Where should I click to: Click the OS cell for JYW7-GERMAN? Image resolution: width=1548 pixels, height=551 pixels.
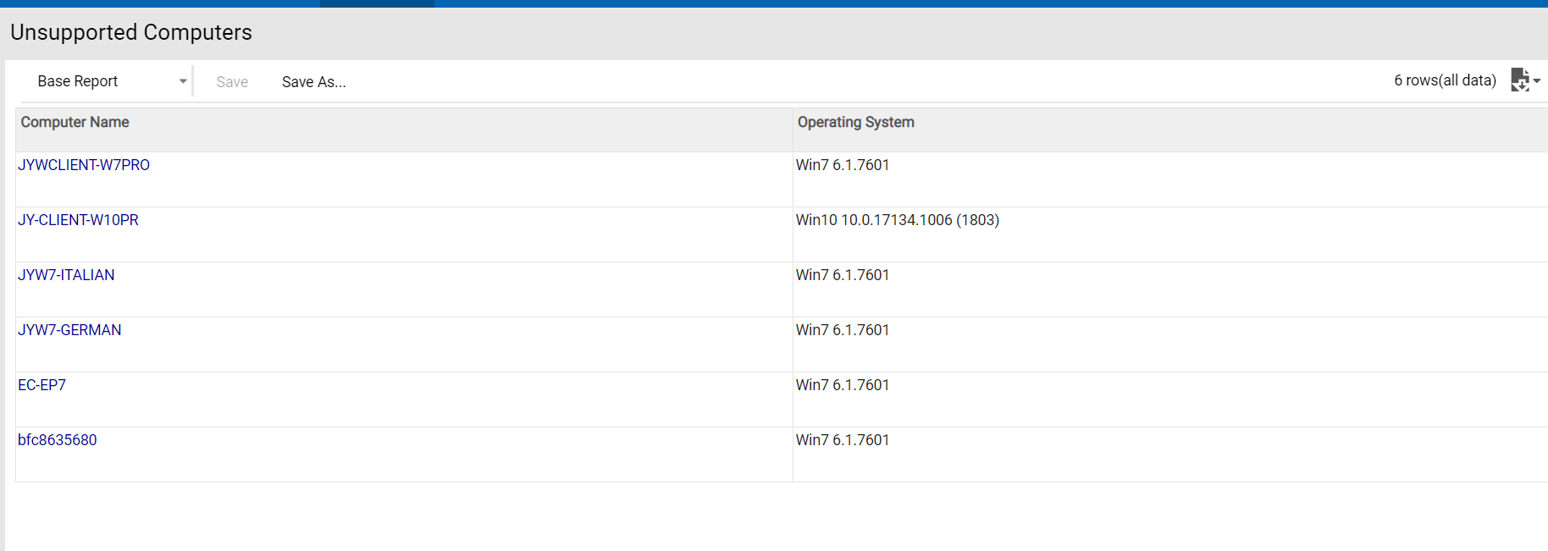(843, 330)
